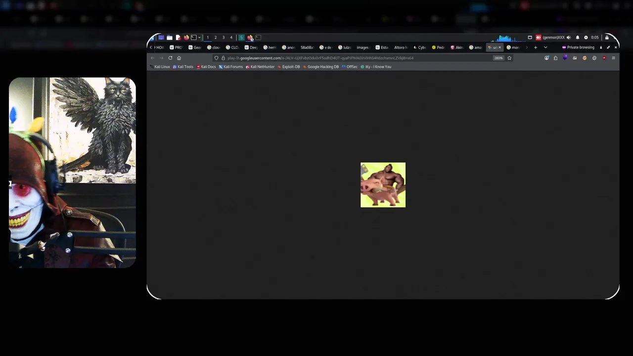633x356 pixels.
Task: Bookmark this page with the star
Action: tap(509, 58)
